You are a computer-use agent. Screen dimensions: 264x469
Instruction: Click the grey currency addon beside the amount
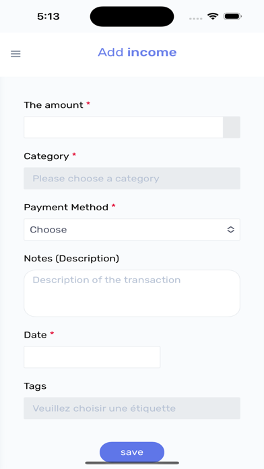pyautogui.click(x=232, y=127)
